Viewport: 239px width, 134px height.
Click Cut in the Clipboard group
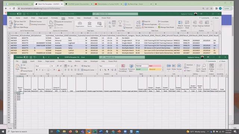[23, 65]
